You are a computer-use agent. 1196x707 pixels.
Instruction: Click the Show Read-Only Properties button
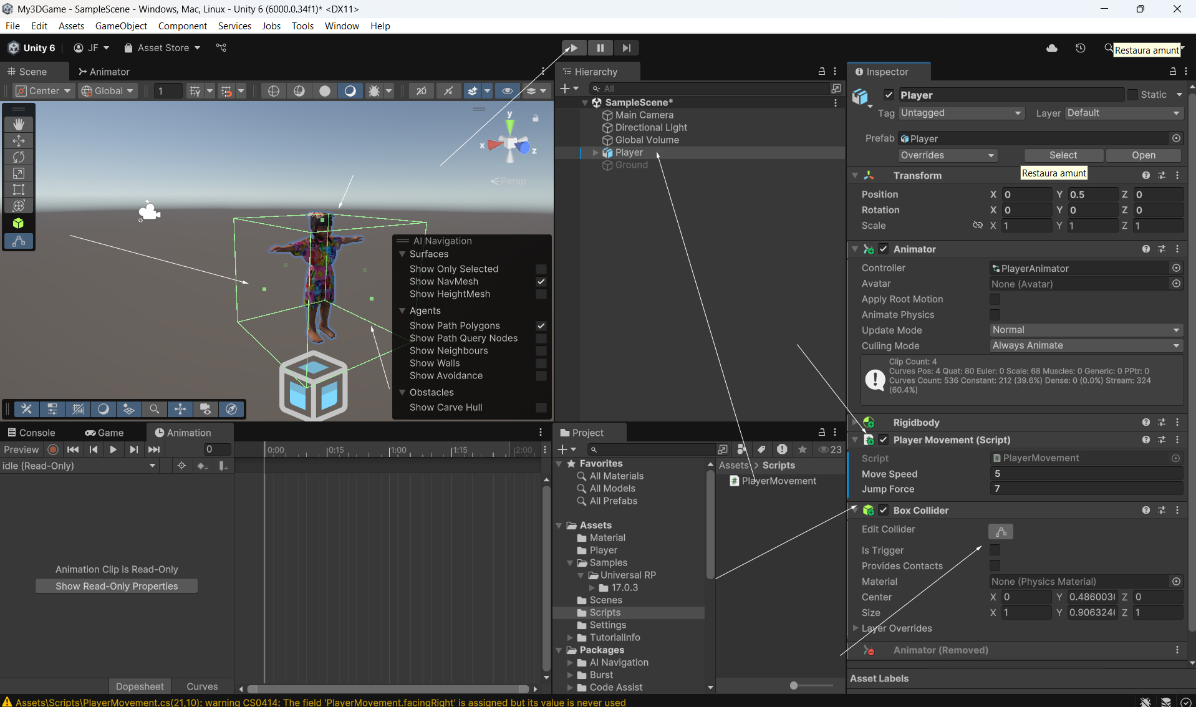(117, 586)
